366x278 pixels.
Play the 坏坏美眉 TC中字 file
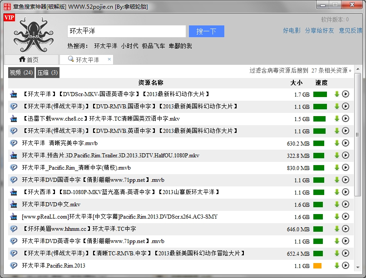[x=346, y=229]
